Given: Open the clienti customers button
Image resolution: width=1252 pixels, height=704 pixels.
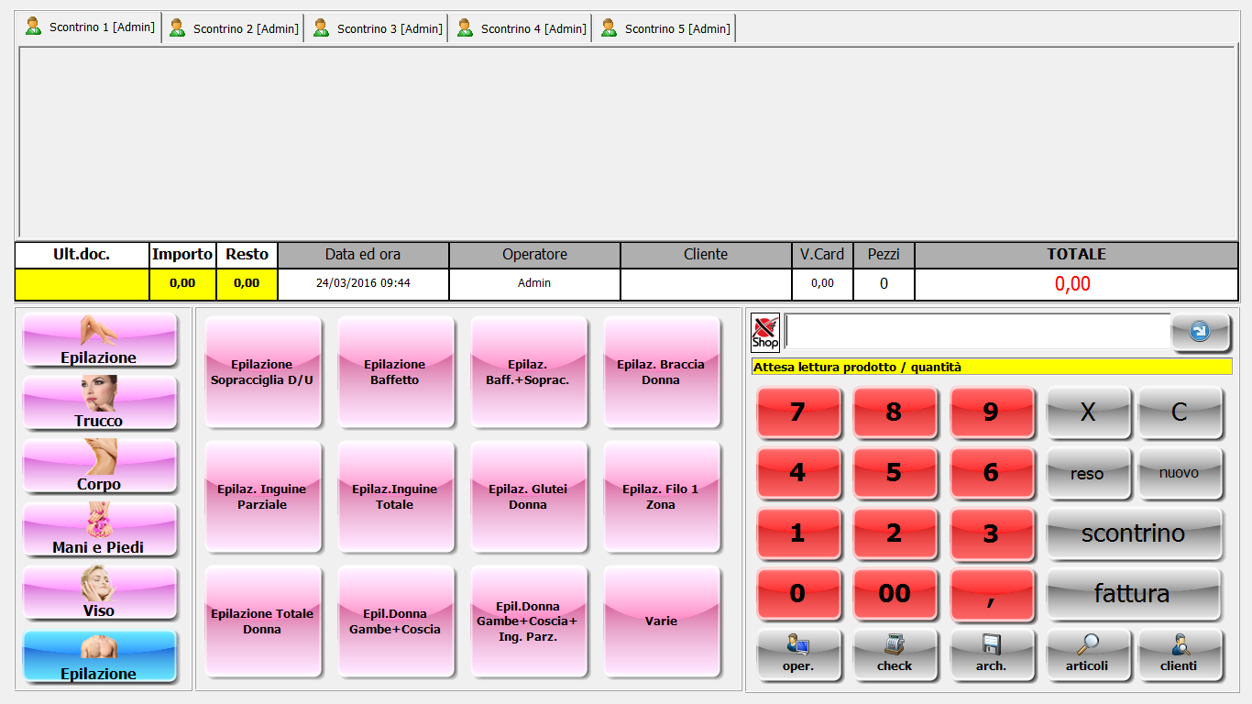Looking at the screenshot, I should click(x=1180, y=654).
